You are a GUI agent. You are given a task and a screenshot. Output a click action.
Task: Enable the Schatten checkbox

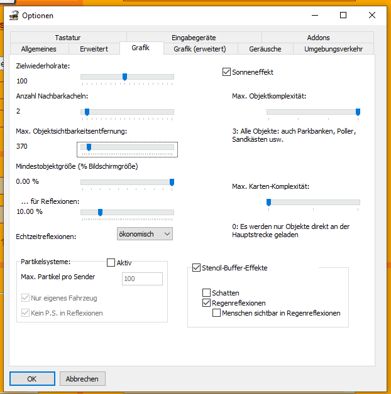(207, 293)
